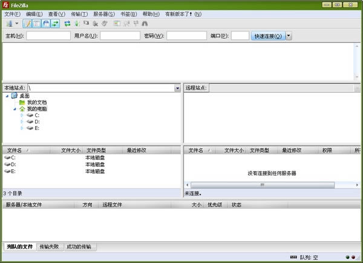Sort remote list by 权限 column
Image resolution: width=363 pixels, height=263 pixels.
click(x=335, y=151)
